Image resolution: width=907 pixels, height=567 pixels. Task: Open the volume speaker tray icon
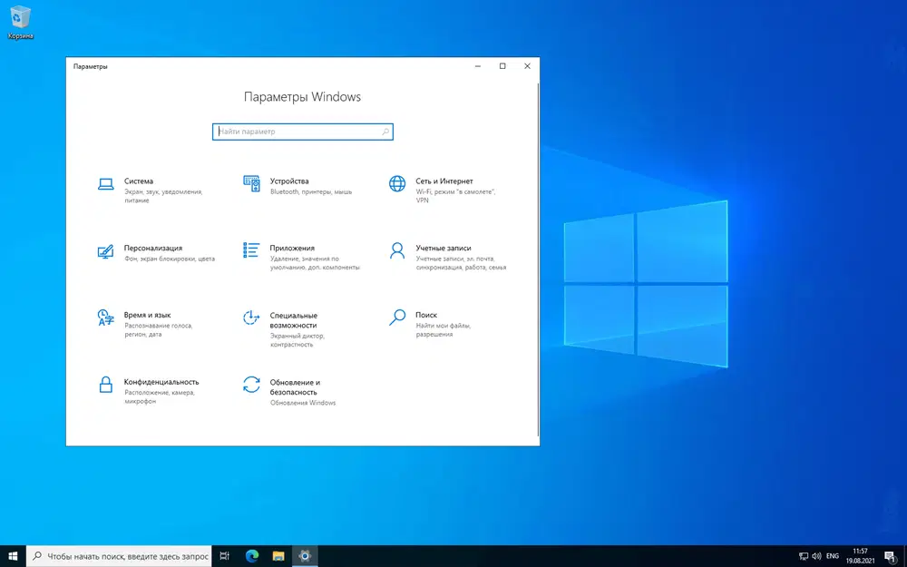click(817, 557)
